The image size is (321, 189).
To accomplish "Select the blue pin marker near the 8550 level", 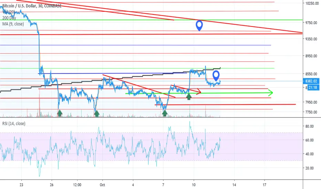I will (216, 76).
